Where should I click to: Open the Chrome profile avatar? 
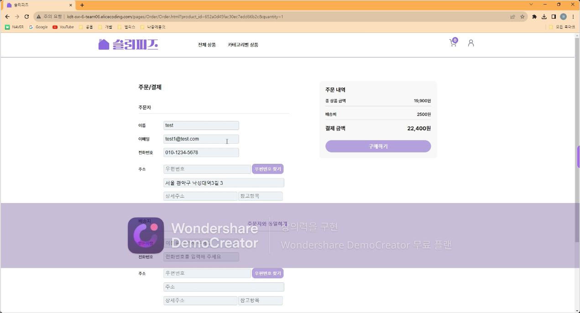click(564, 16)
